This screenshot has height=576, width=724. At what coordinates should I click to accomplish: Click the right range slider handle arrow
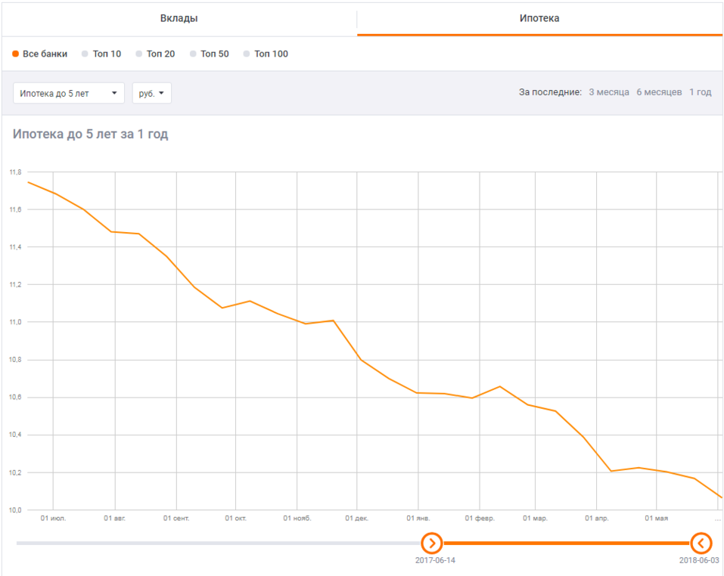click(x=701, y=543)
